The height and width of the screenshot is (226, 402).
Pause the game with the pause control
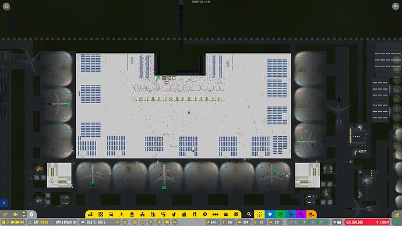(x=3, y=222)
